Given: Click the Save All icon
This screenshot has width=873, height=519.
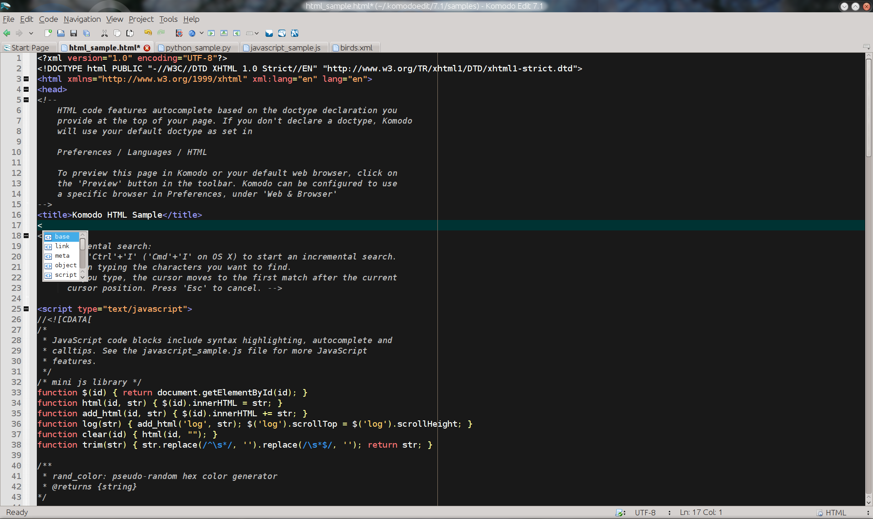Looking at the screenshot, I should 86,33.
